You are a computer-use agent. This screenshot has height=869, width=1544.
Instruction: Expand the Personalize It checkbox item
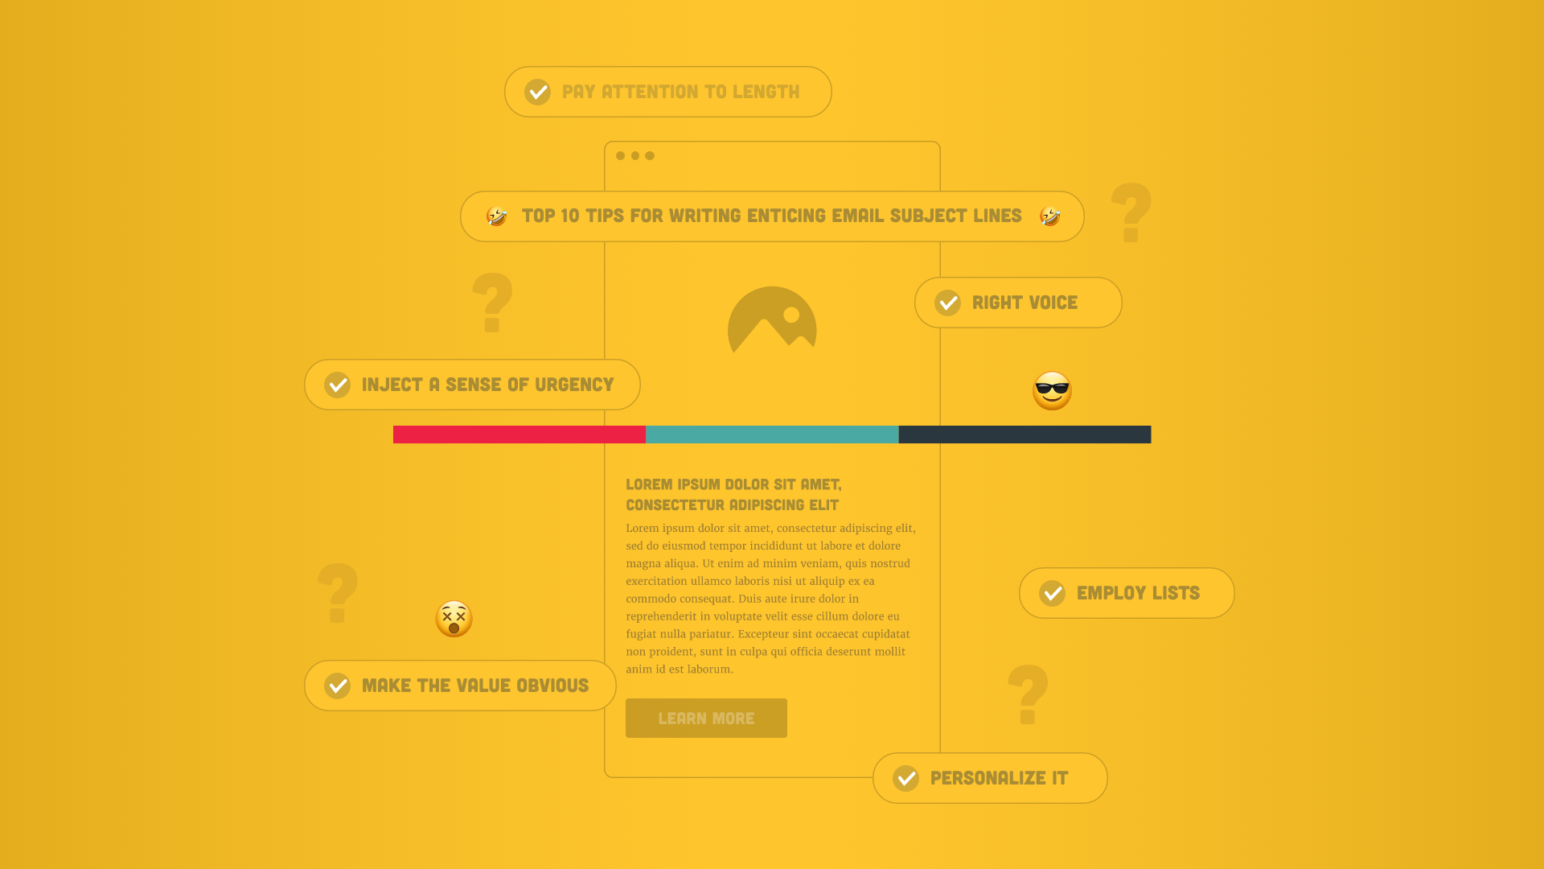point(989,778)
